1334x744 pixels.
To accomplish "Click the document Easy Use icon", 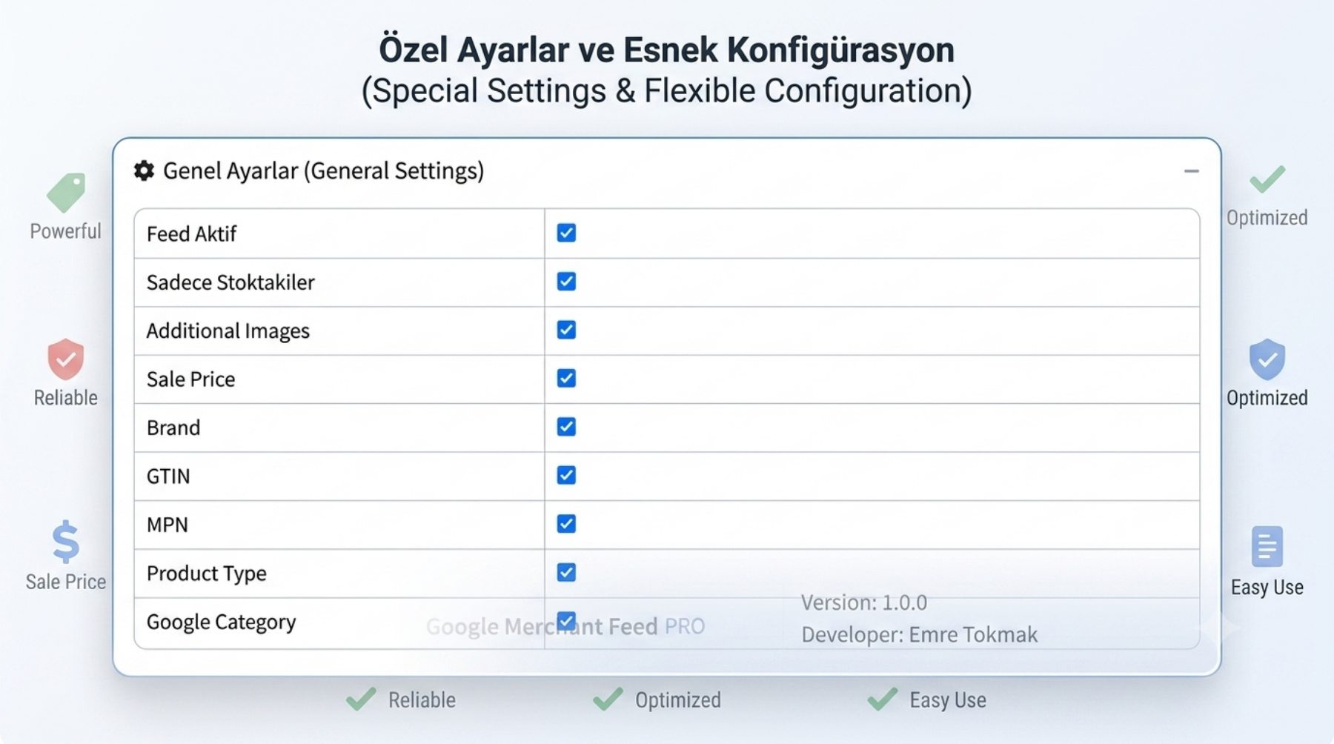I will 1267,546.
